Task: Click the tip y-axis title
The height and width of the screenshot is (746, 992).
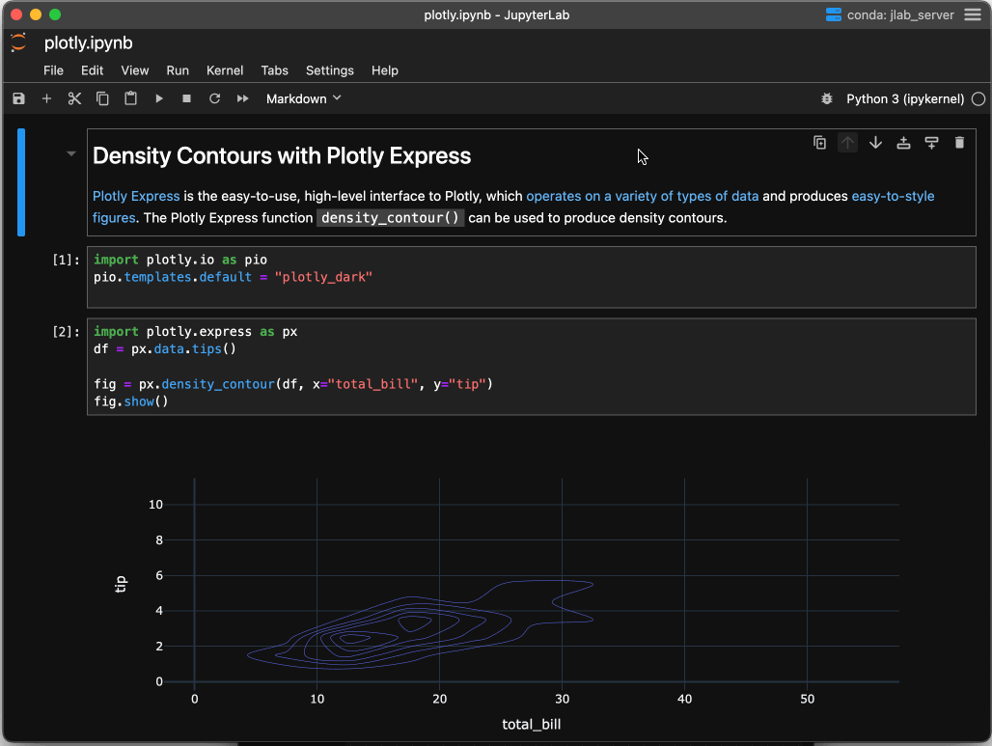Action: coord(121,584)
